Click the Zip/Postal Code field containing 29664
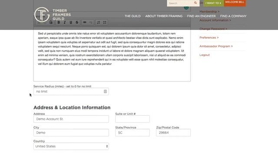278x156 pixels. pyautogui.click(x=173, y=133)
